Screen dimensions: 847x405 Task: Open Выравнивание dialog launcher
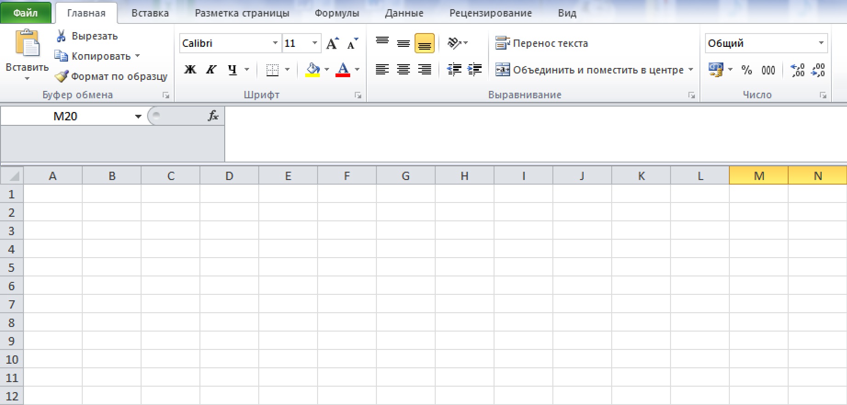[x=692, y=96]
